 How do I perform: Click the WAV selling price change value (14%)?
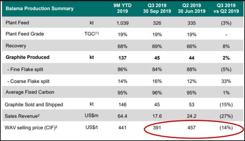click(226, 128)
